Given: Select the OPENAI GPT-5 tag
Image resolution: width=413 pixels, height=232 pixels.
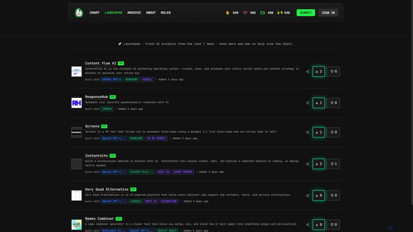Looking at the screenshot, I should pos(111,79).
